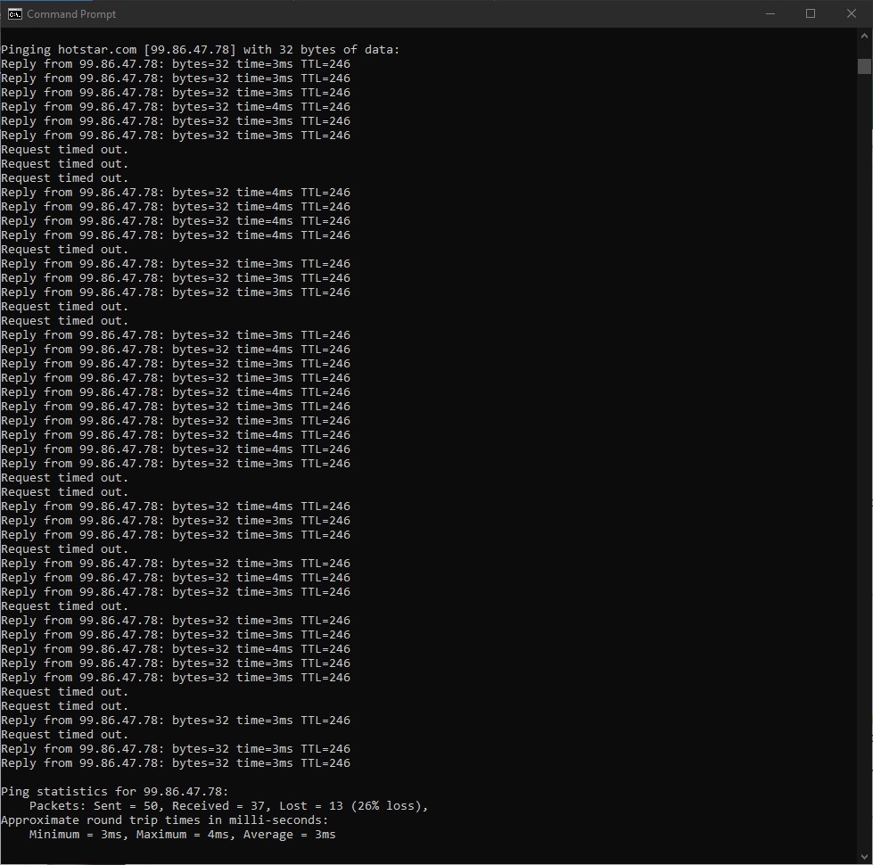Click the first "Request timed out." line
The height and width of the screenshot is (865, 873).
[64, 150]
